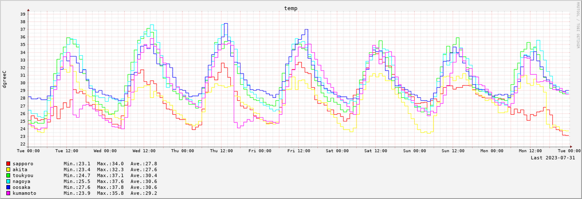Select kumamoto's 'Ave.:29.2' value

144,193
